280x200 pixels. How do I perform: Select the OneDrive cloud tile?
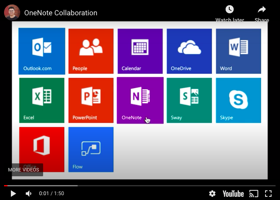tap(189, 51)
